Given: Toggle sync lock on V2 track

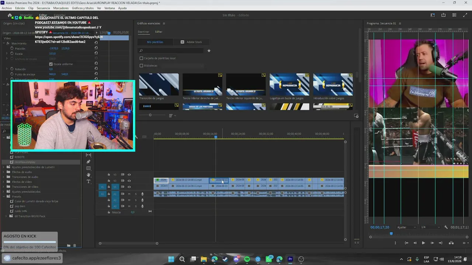Looking at the screenshot, I should pos(122,181).
